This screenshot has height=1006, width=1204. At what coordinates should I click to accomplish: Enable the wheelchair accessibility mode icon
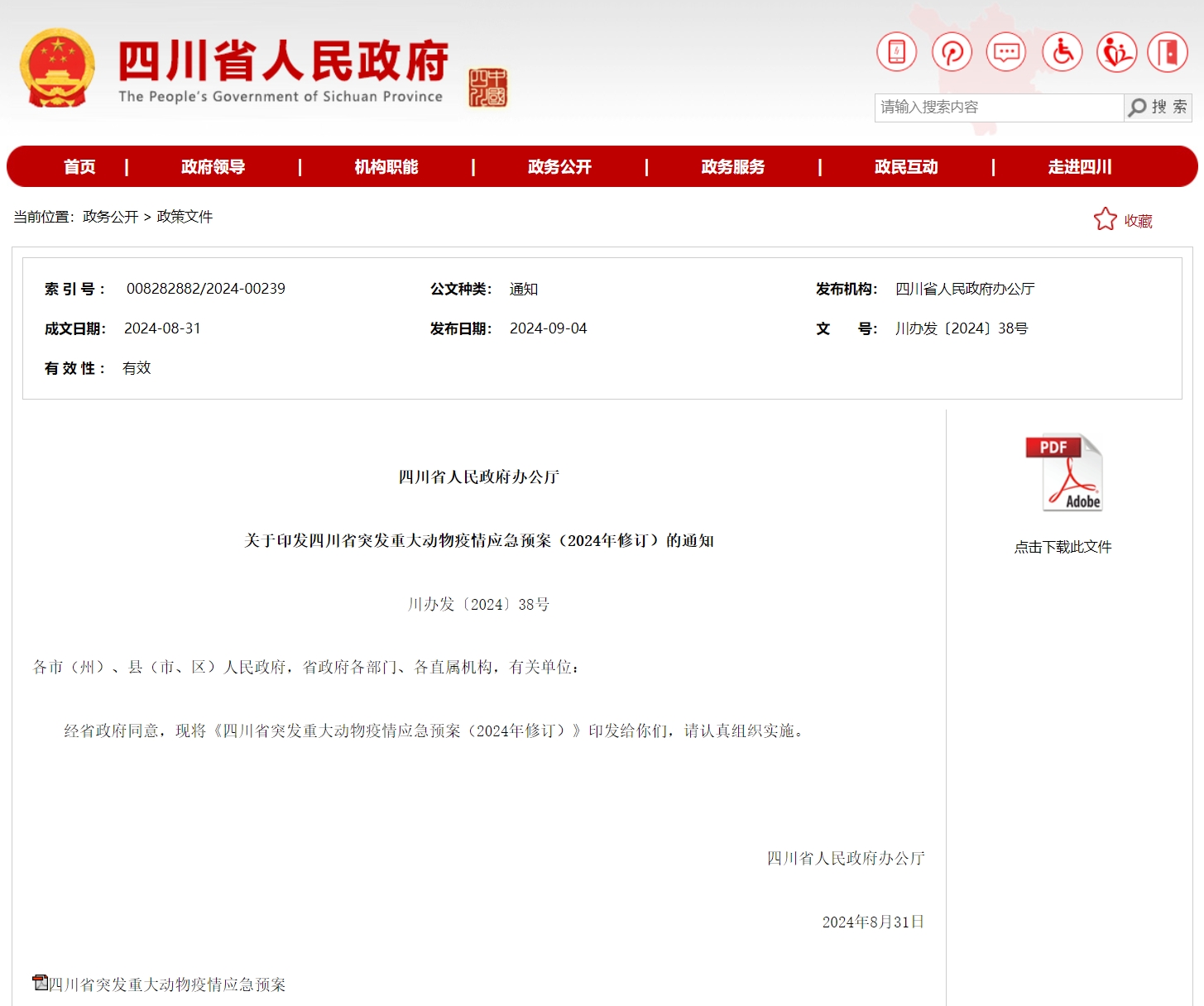[x=1062, y=53]
